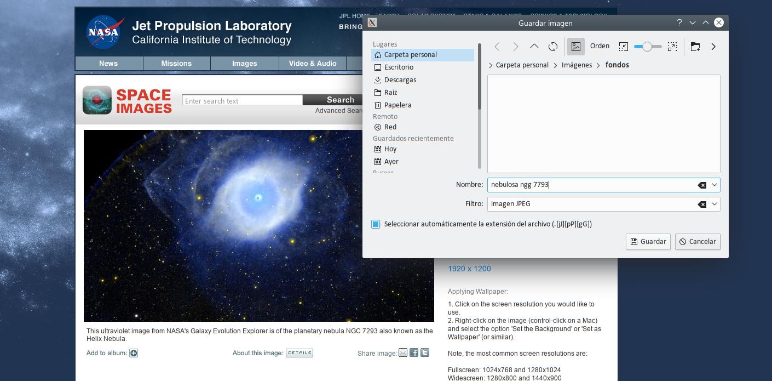This screenshot has width=772, height=381.
Task: Click the decrease icon size button
Action: 624,47
